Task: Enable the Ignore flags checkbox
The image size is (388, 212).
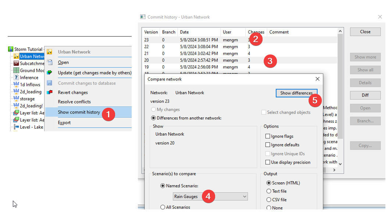Action: tap(268, 136)
